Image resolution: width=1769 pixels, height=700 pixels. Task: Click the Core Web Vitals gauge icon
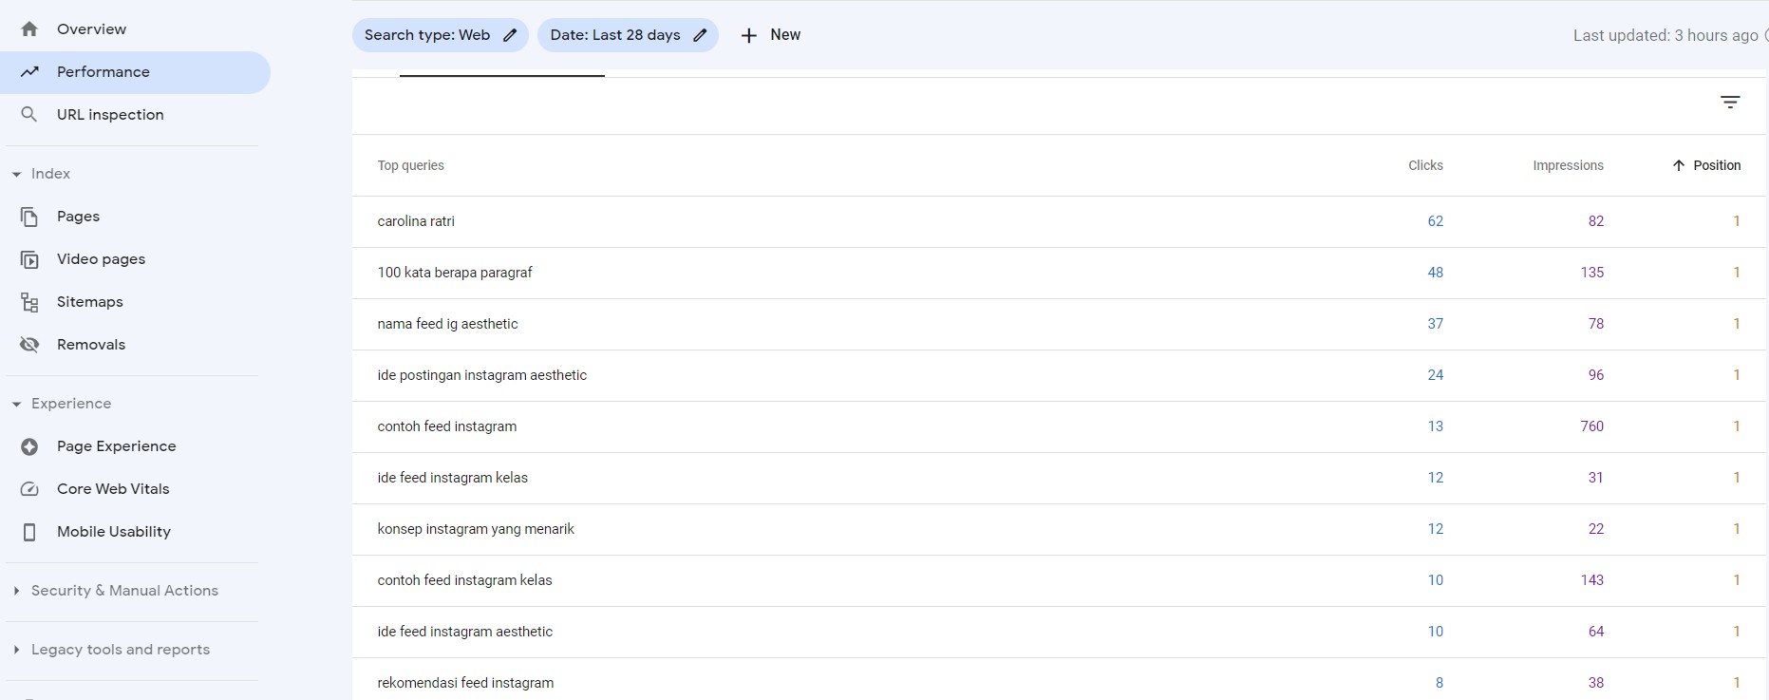pos(29,489)
